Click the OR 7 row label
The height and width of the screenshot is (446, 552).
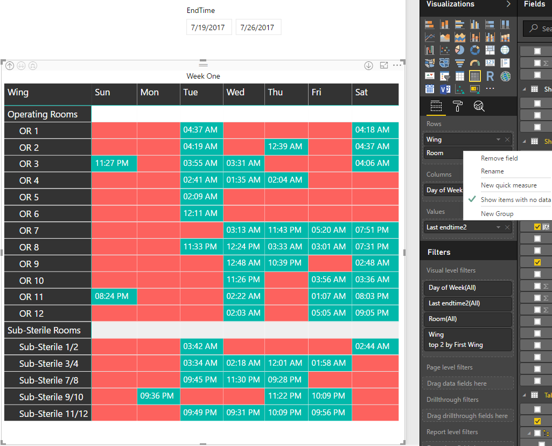tap(48, 231)
